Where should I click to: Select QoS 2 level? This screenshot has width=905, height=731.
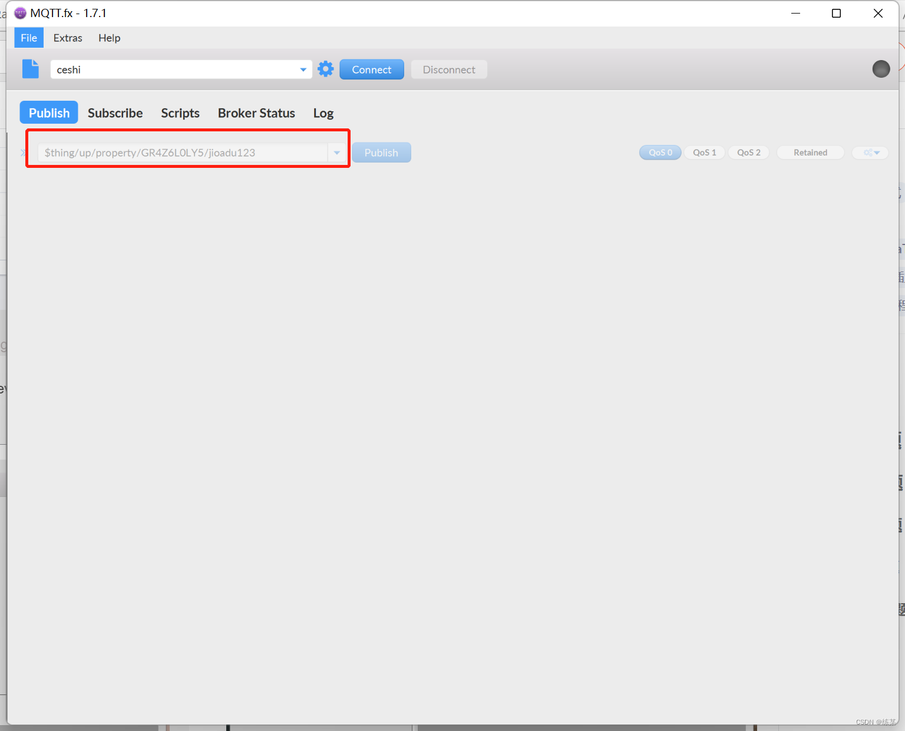click(749, 153)
